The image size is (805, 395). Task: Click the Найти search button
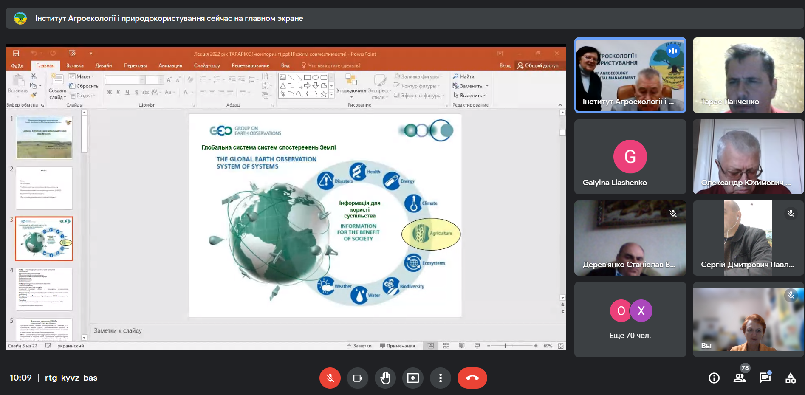[x=463, y=76]
